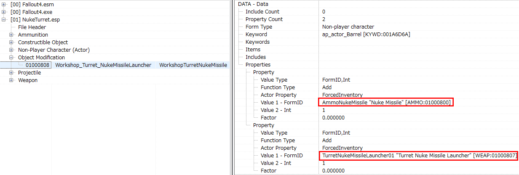519x175 pixels.
Task: Select the Constructible Object label
Action: pos(43,42)
